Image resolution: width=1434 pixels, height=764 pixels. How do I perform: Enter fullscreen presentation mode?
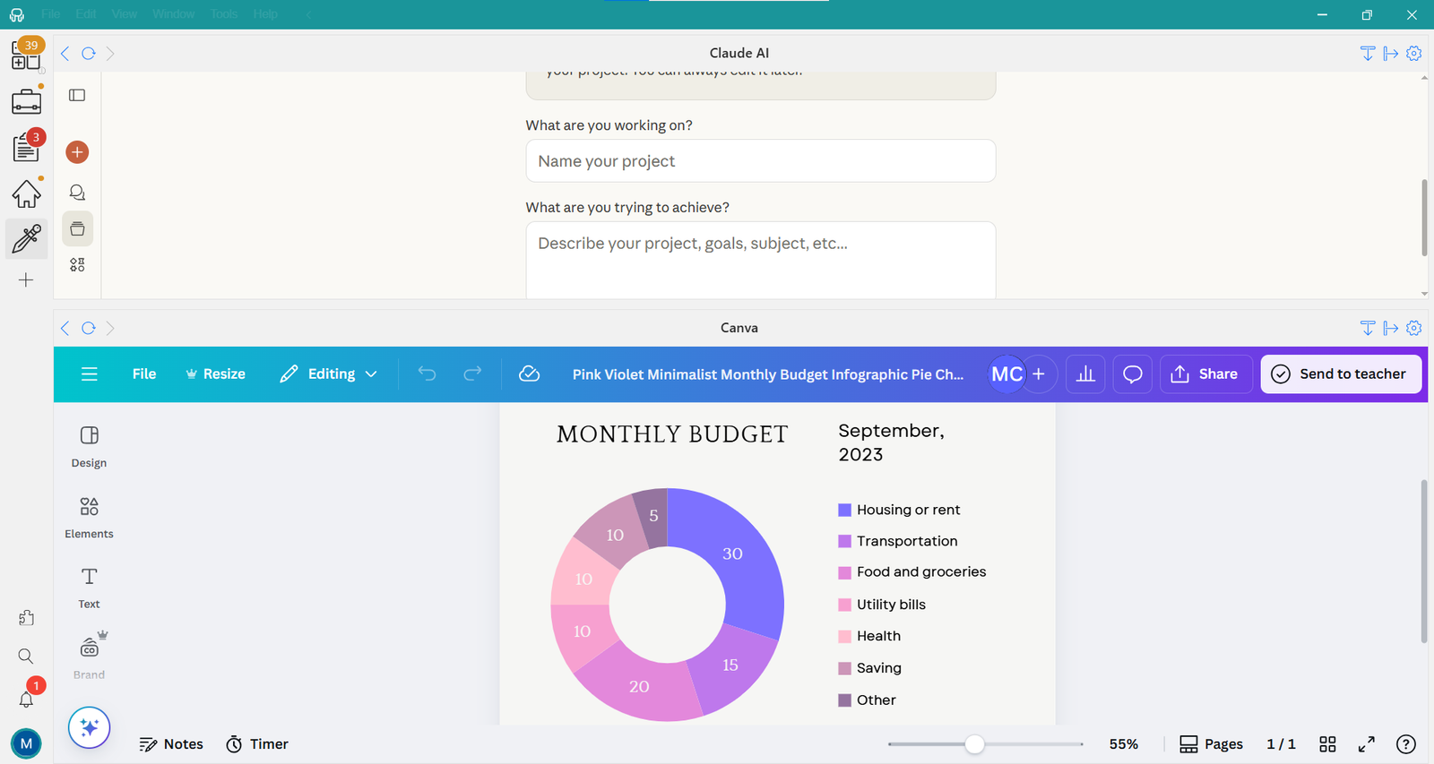[x=1366, y=744]
